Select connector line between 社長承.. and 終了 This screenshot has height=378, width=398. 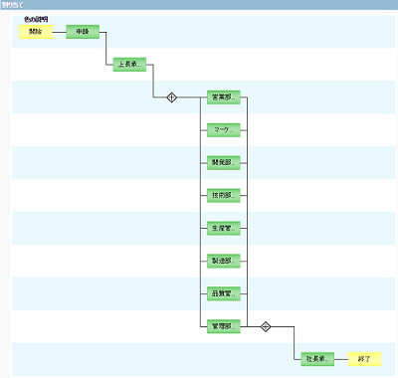(x=341, y=359)
